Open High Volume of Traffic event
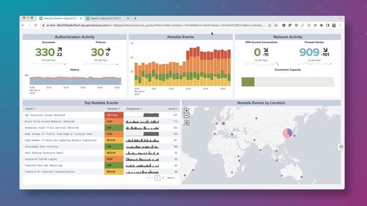367x206 pixels. [58, 134]
